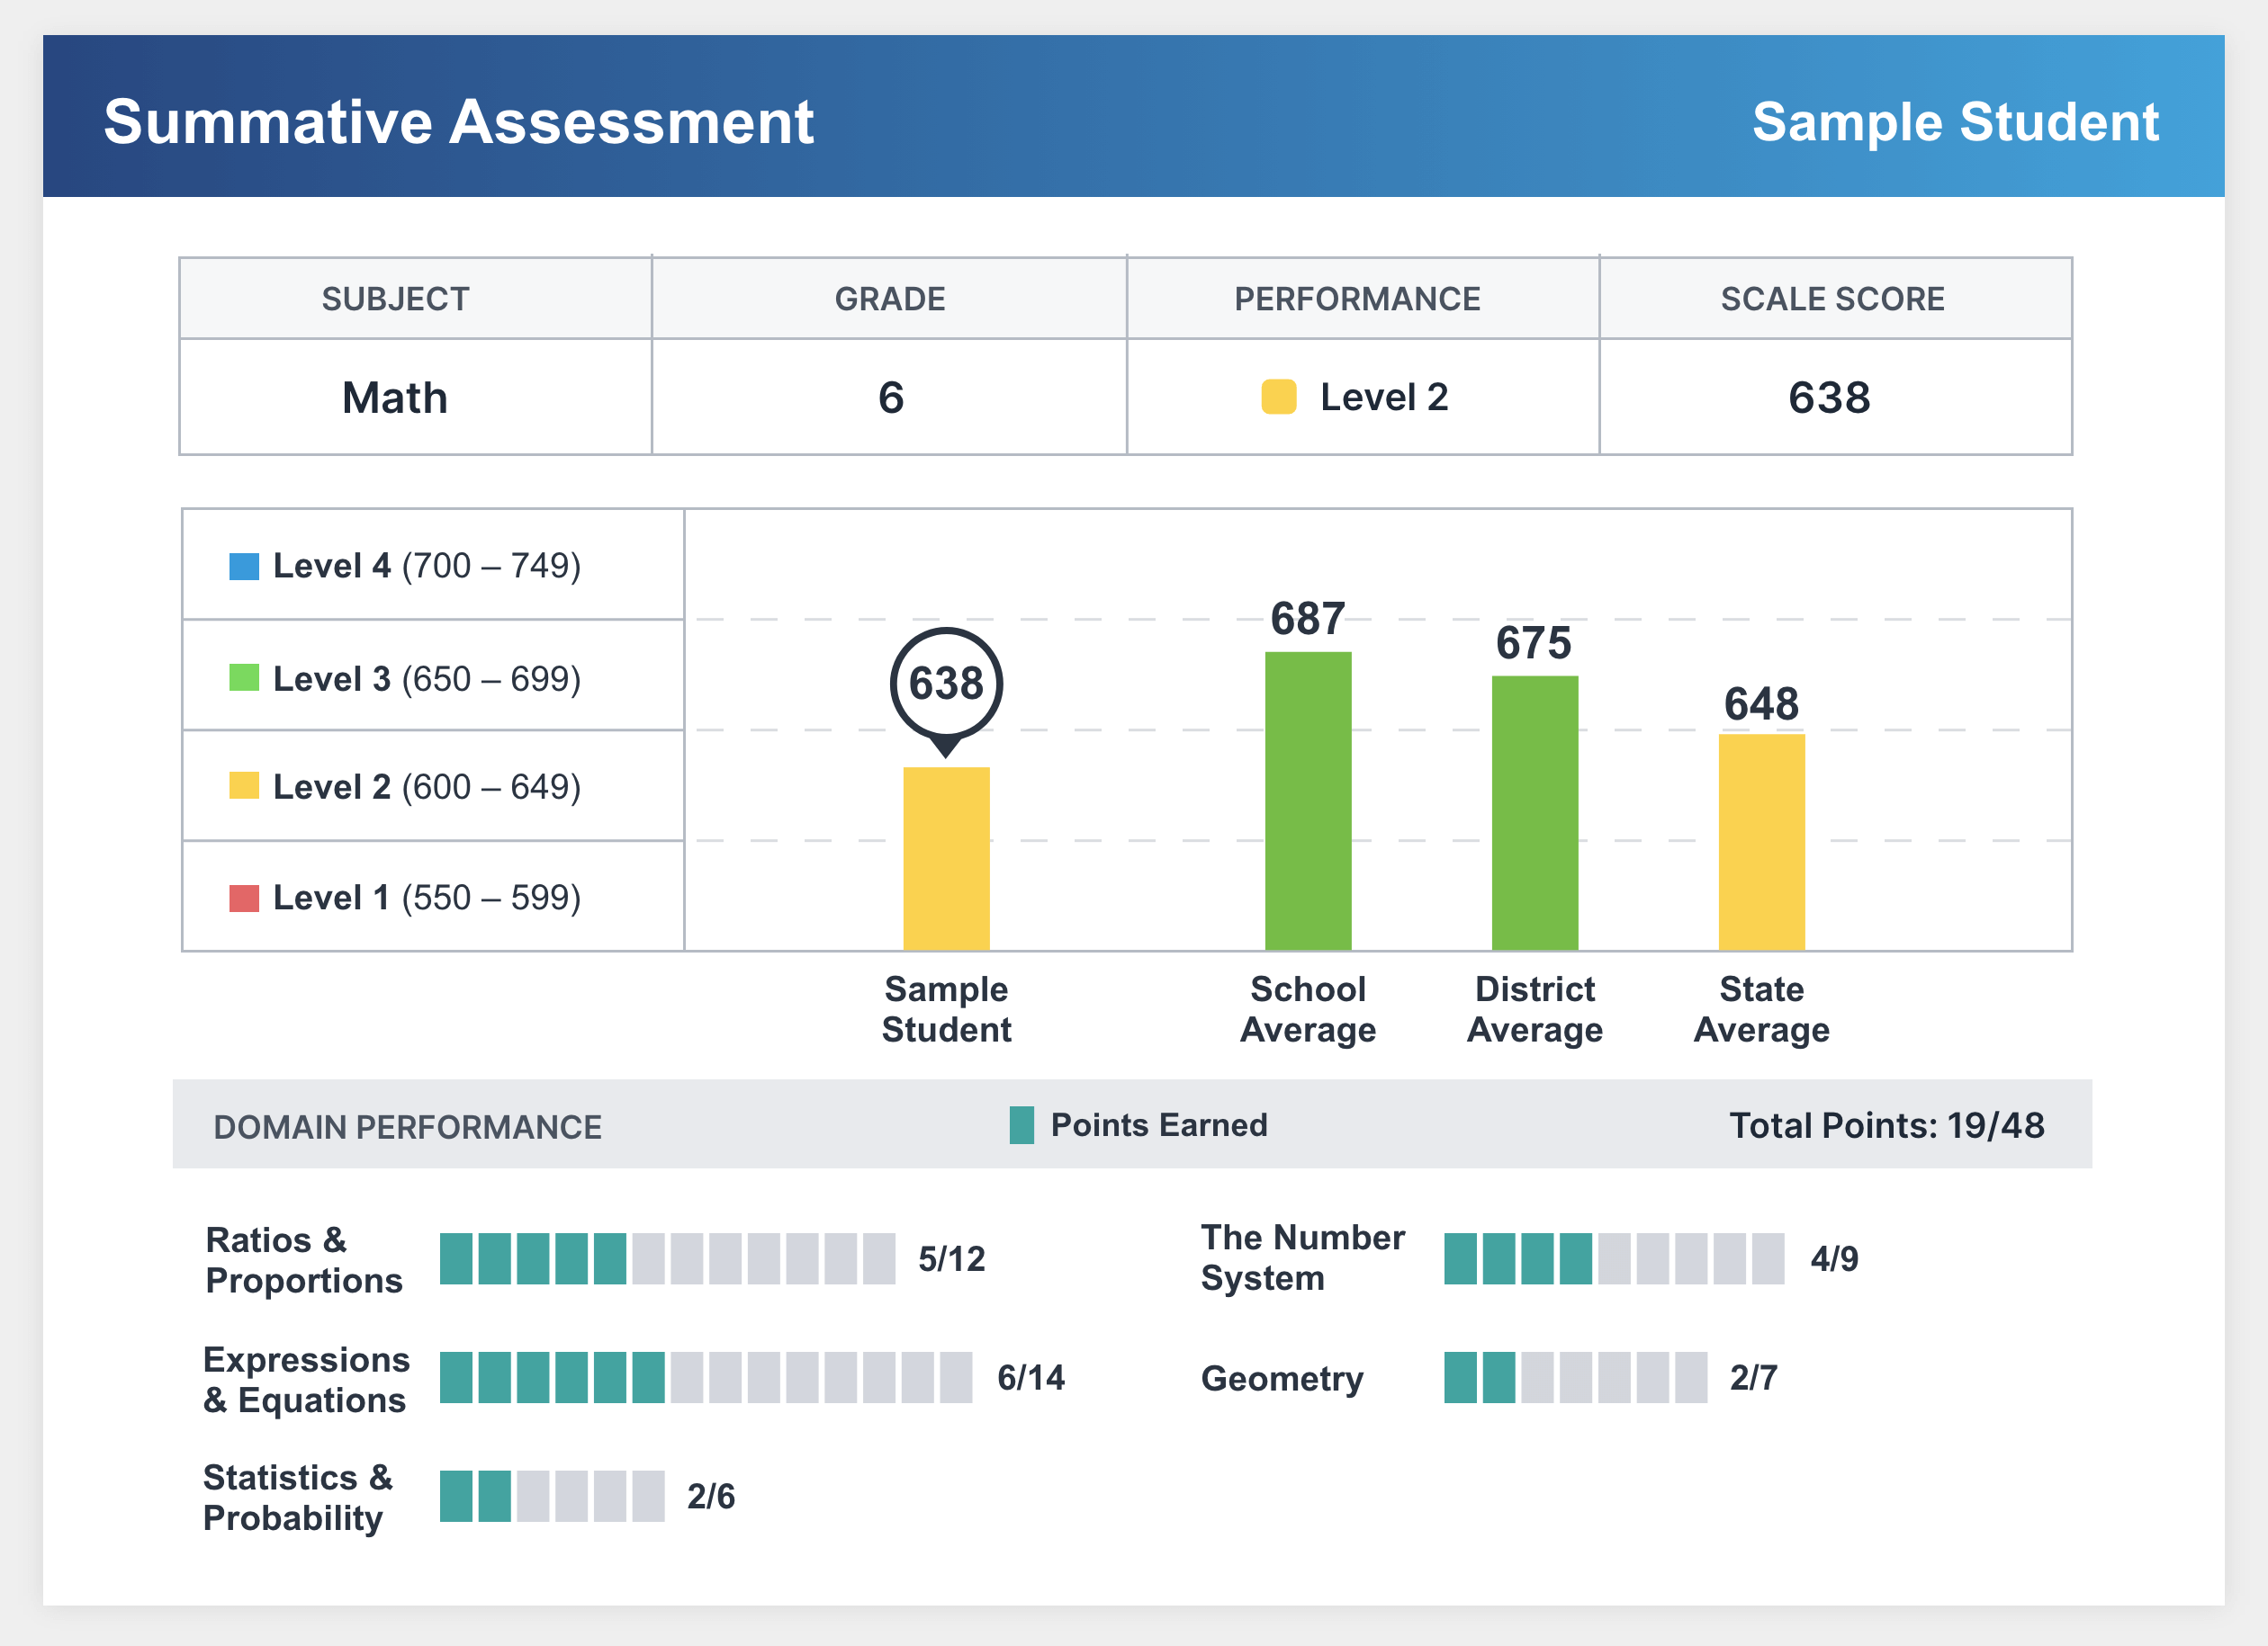Click the PERFORMANCE column header
The height and width of the screenshot is (1646, 2268).
(x=1357, y=299)
